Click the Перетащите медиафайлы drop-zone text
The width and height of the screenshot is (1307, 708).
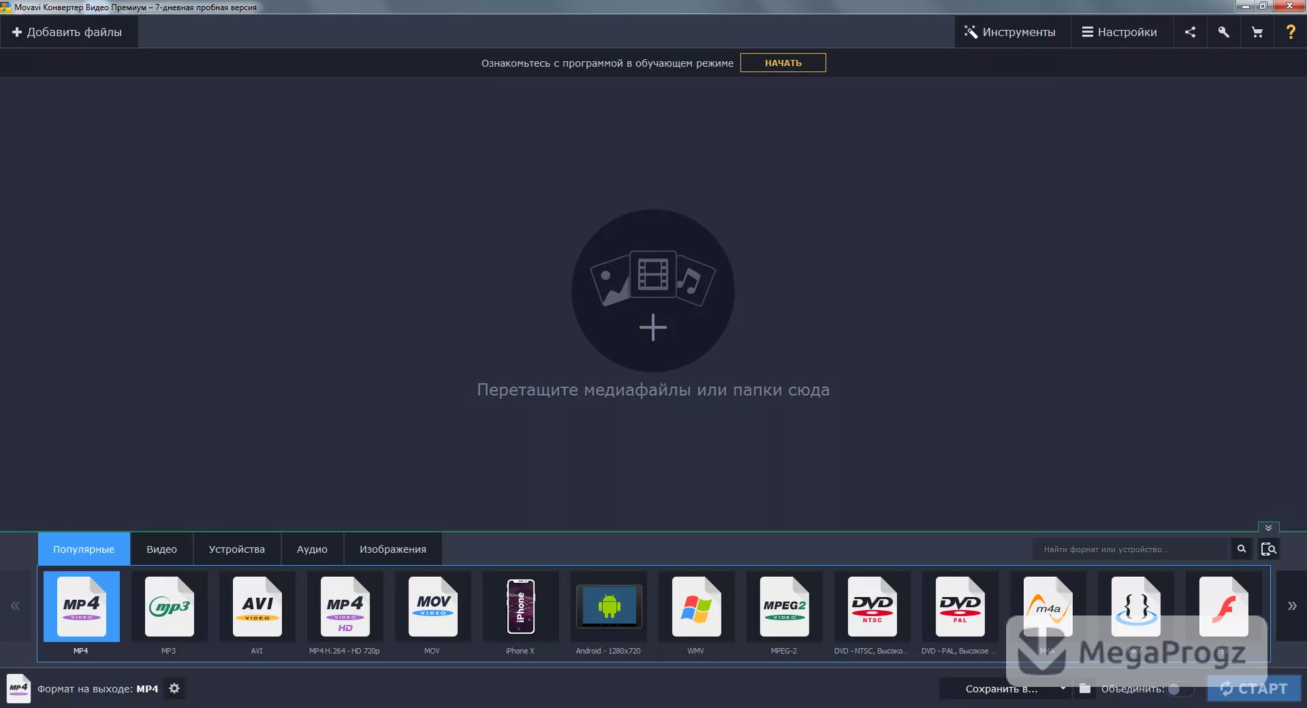(653, 390)
